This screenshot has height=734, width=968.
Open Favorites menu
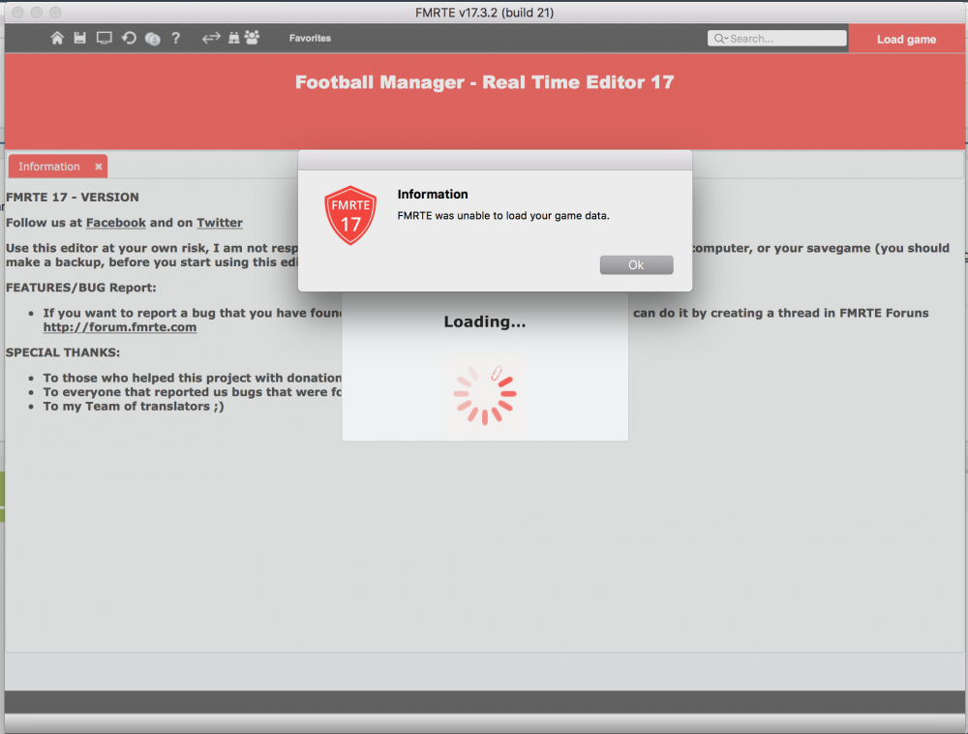pos(310,39)
